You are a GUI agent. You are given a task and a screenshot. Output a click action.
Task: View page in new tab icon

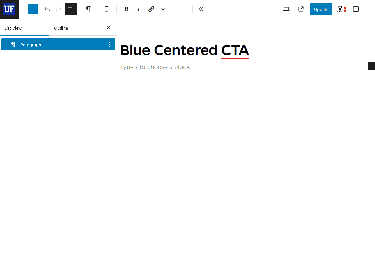pos(301,9)
